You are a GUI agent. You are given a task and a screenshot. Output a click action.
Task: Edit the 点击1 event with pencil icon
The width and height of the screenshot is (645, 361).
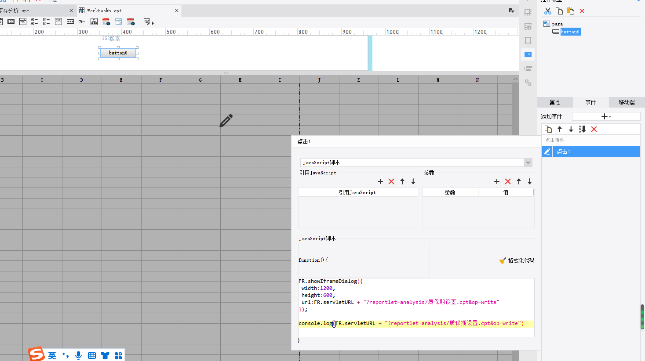tap(547, 152)
